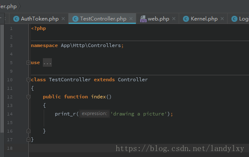Viewport: 249px width, 157px height.
Task: Switch to the Kernel.php tab
Action: [203, 19]
